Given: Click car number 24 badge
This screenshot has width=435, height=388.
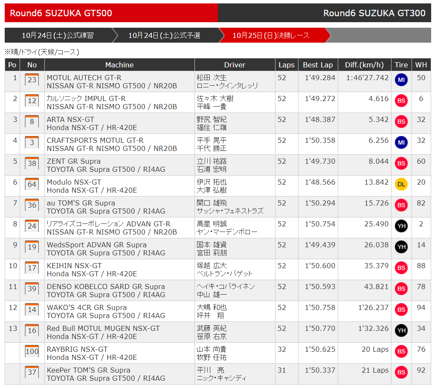Looking at the screenshot, I should 32,226.
